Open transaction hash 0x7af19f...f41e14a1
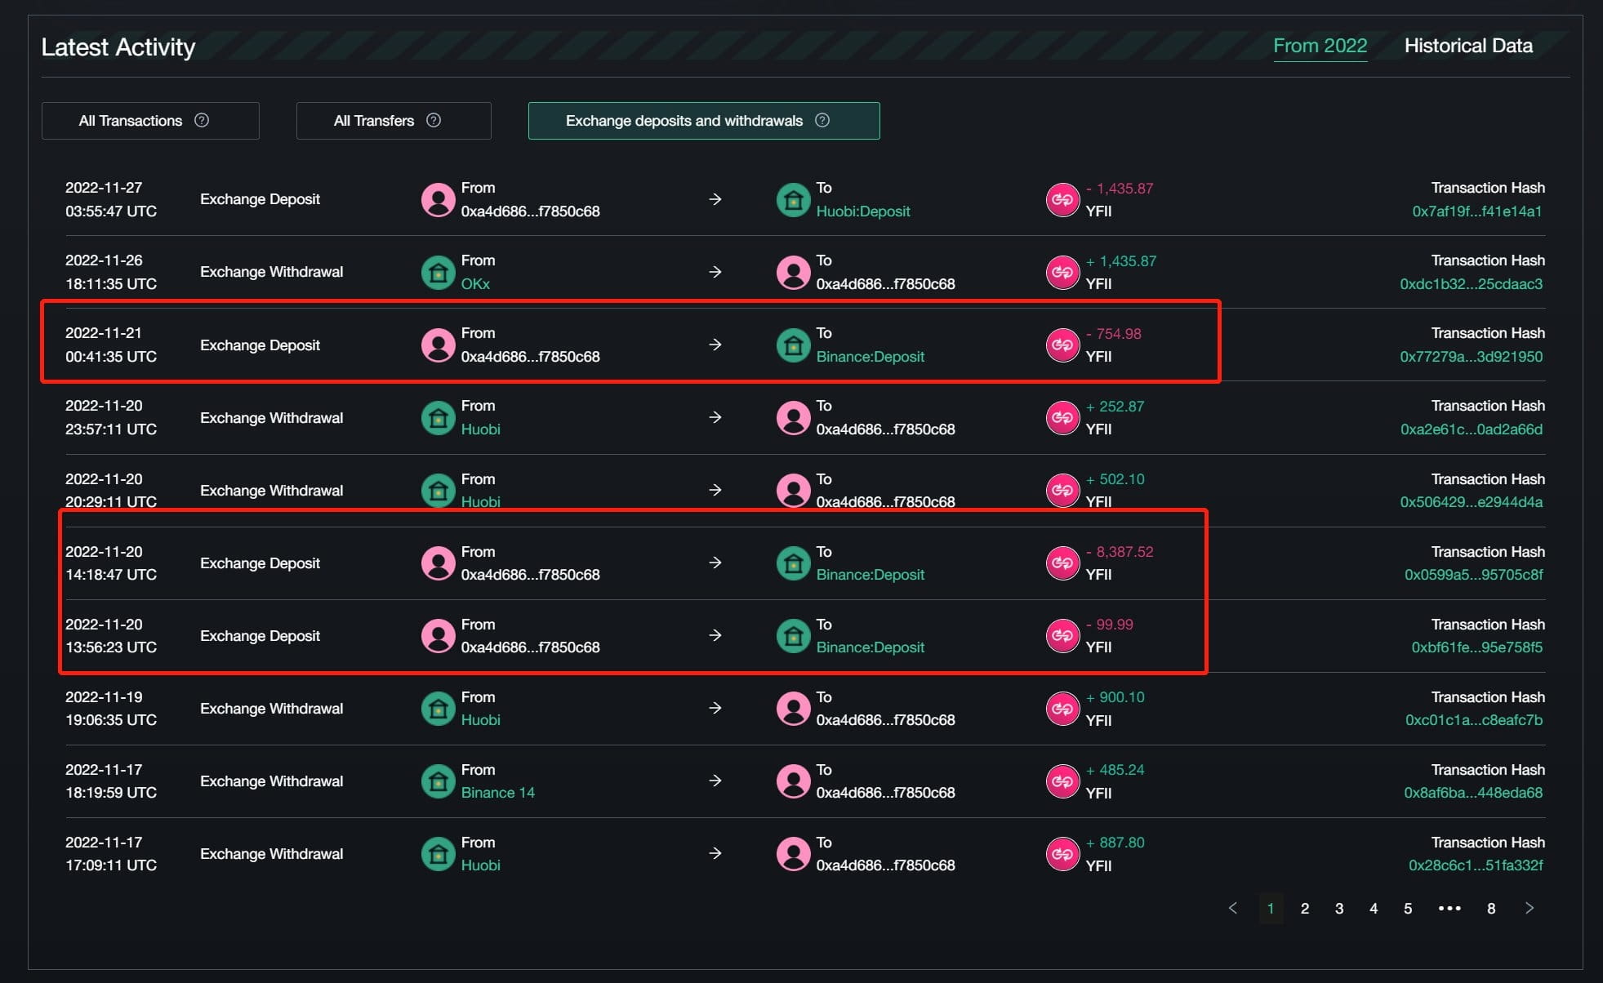 click(x=1476, y=211)
